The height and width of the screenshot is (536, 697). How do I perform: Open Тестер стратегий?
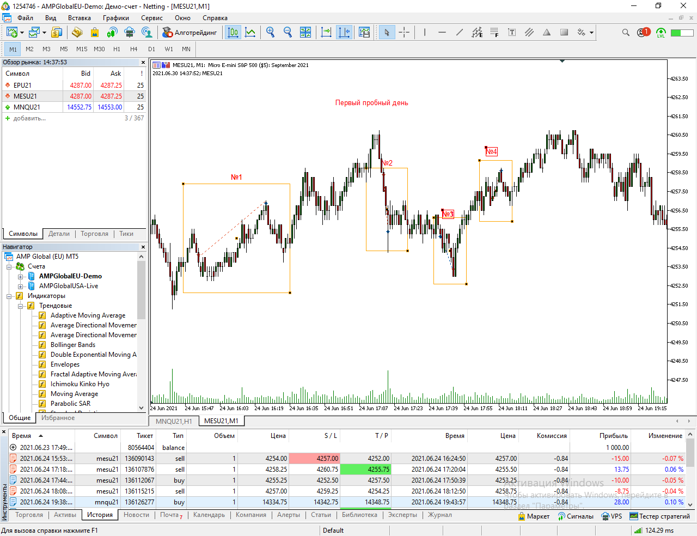click(660, 516)
